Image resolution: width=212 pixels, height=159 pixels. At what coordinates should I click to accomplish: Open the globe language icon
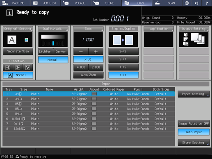click(x=187, y=3)
